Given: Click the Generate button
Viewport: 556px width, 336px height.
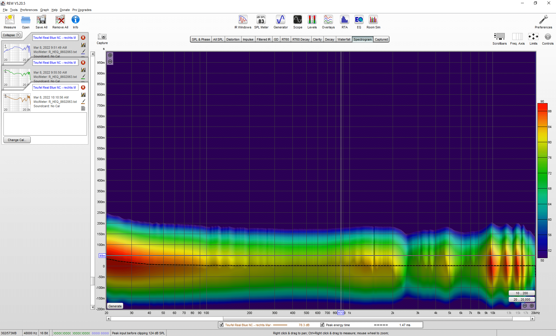Looking at the screenshot, I should click(115, 306).
